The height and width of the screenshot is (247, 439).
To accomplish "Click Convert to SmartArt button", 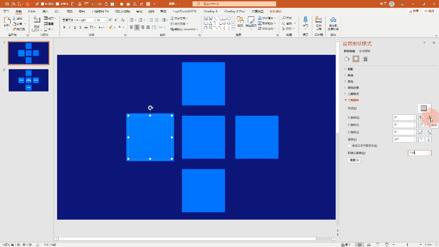I will 184,29.
